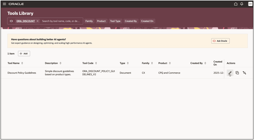Click the Ask Oracle button
This screenshot has width=254, height=140.
[220, 41]
